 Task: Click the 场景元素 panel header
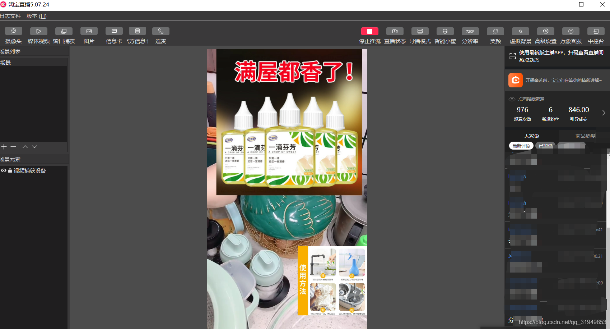[x=34, y=159]
